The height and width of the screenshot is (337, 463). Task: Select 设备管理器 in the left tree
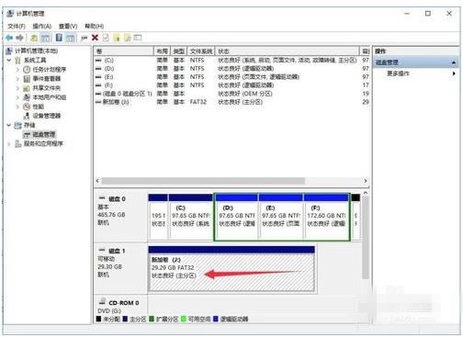47,116
